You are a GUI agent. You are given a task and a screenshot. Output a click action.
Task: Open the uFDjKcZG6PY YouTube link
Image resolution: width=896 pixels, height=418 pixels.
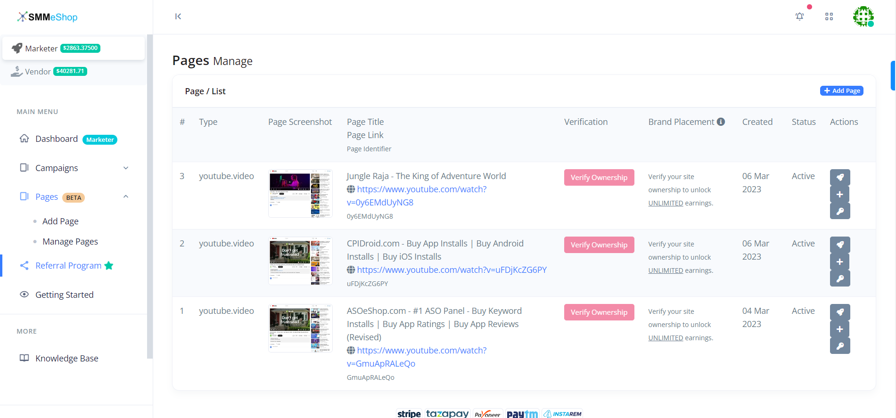coord(452,270)
